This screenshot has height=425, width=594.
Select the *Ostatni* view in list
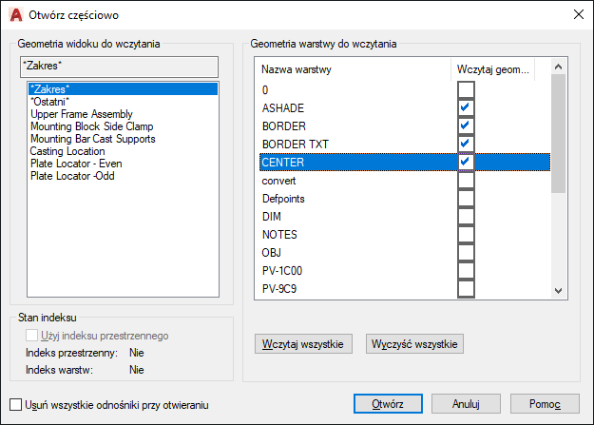coord(49,101)
